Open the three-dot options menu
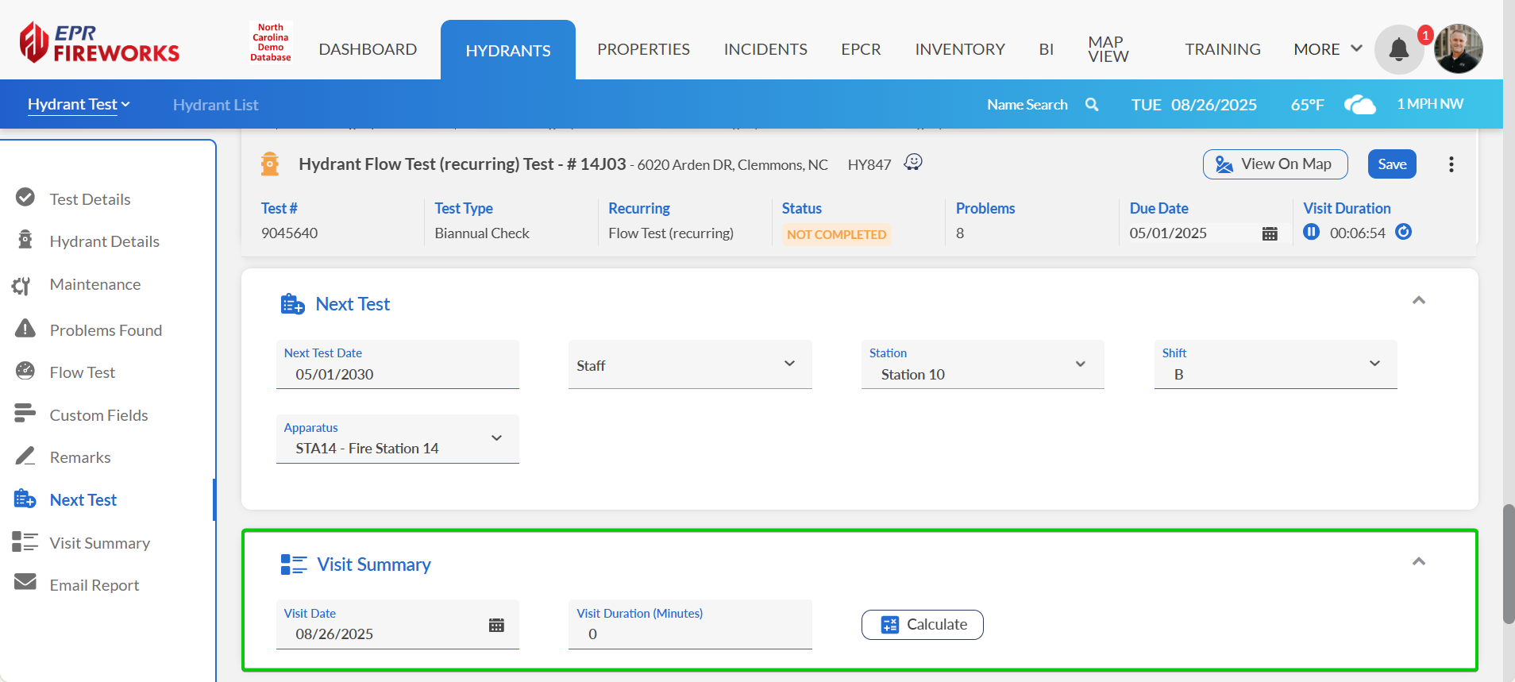Viewport: 1515px width, 682px height. [x=1451, y=164]
